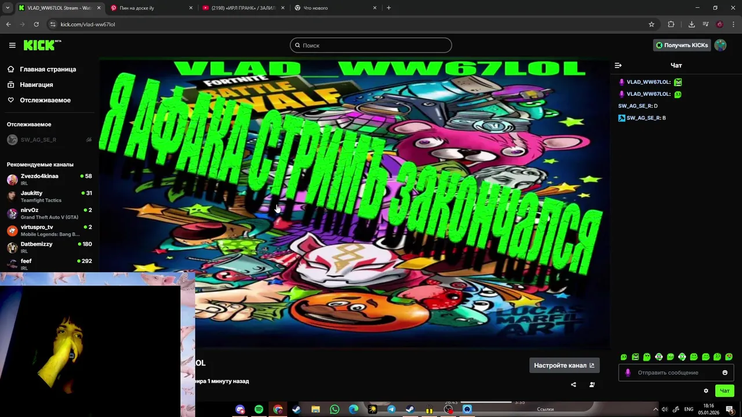Click the last emote with heart eyes

(x=729, y=357)
